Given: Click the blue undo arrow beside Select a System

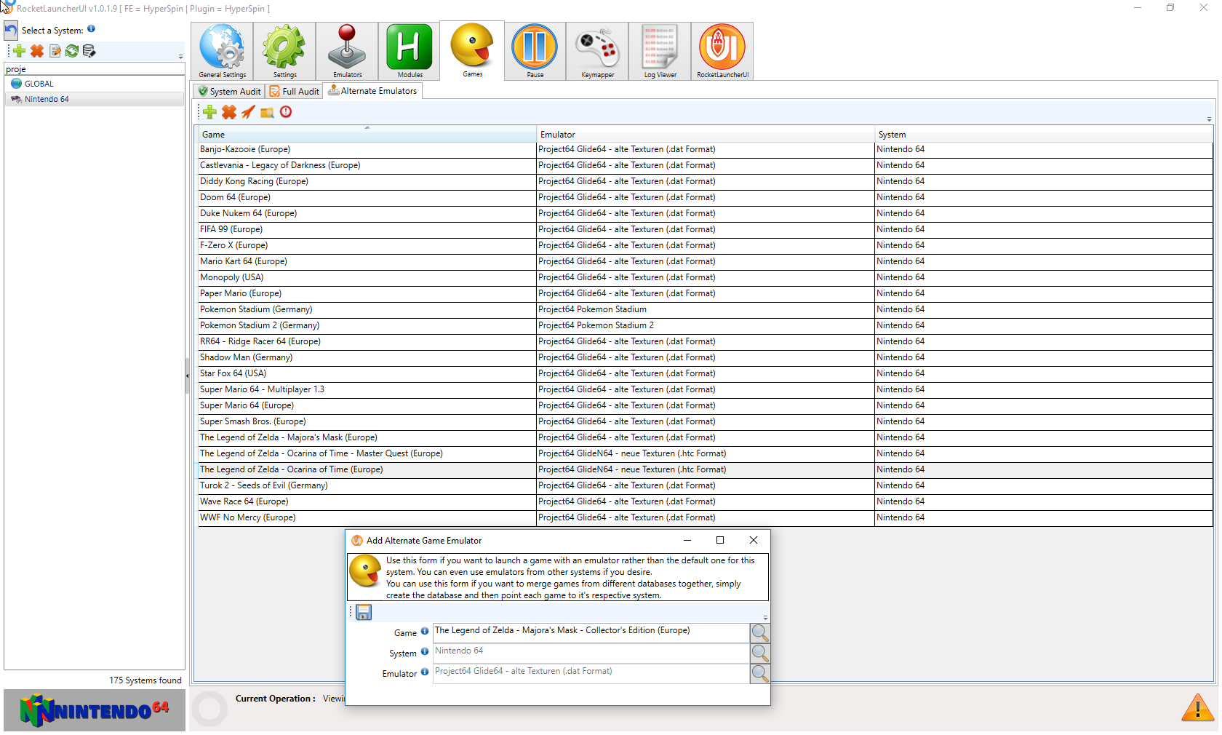Looking at the screenshot, I should pyautogui.click(x=11, y=31).
